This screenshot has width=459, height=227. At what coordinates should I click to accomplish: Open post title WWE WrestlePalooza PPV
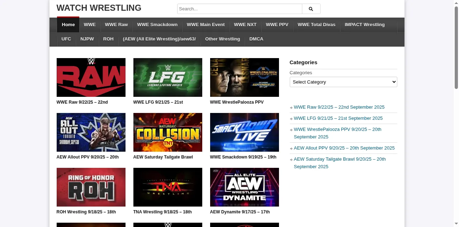pyautogui.click(x=237, y=102)
